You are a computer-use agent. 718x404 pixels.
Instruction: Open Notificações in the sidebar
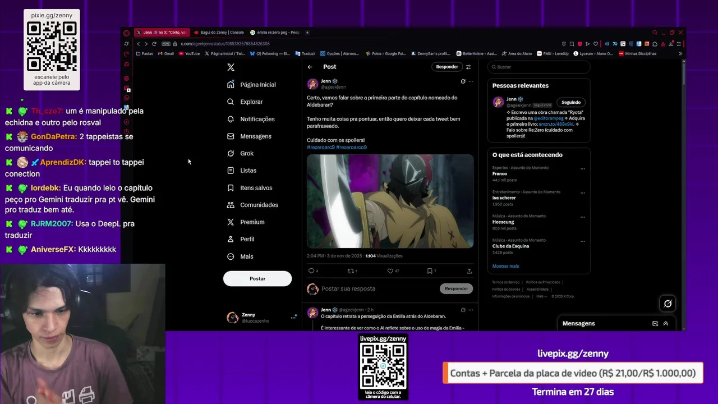[x=251, y=119]
